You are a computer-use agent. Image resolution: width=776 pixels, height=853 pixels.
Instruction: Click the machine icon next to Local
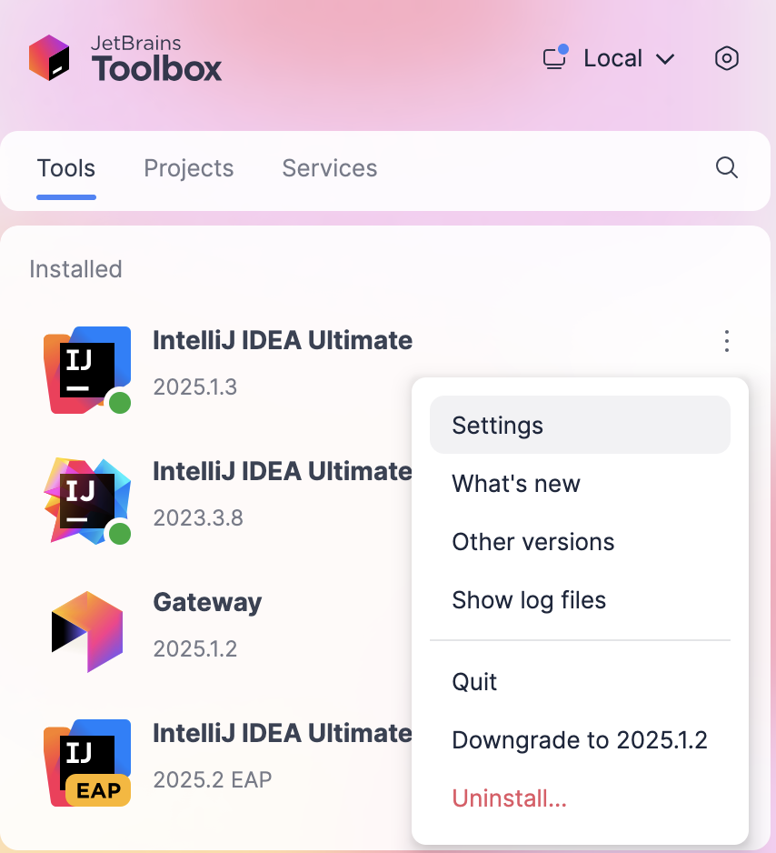click(x=553, y=59)
